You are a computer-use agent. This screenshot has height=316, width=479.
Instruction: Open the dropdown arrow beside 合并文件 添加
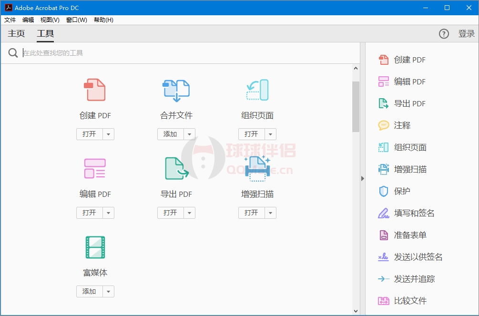[x=190, y=134]
